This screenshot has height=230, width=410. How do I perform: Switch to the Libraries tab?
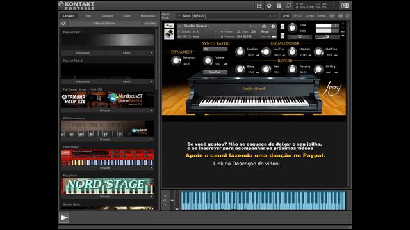69,16
